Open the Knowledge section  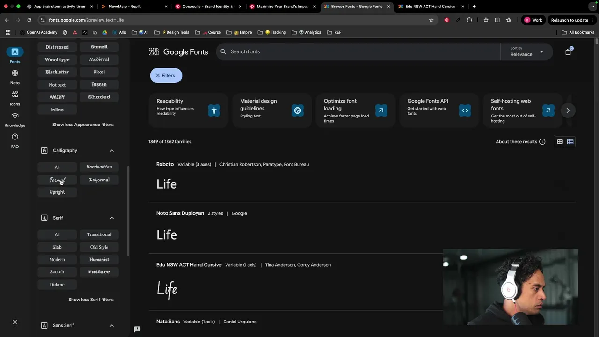[15, 119]
